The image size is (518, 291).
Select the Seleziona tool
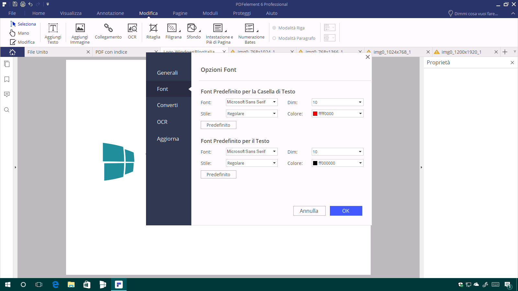23,24
